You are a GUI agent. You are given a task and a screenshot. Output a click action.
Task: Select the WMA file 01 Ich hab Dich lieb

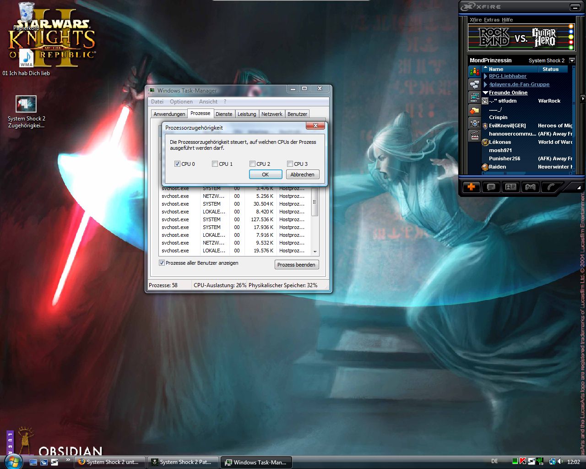pos(26,62)
